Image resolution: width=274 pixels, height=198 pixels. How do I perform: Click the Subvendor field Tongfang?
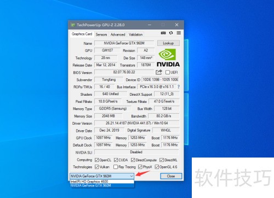click(109, 80)
